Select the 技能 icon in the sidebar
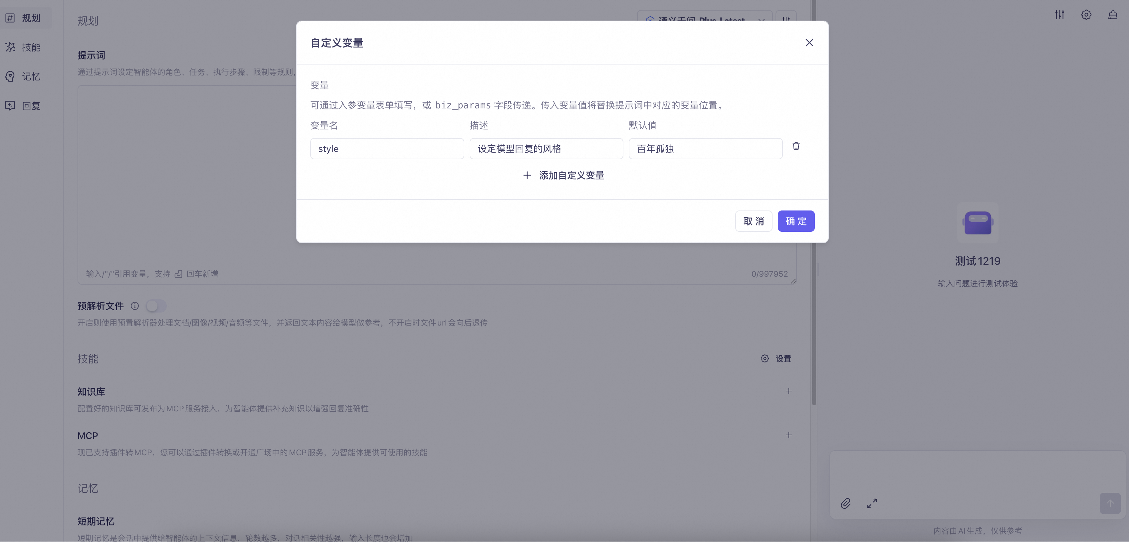Viewport: 1129px width, 542px height. tap(11, 47)
